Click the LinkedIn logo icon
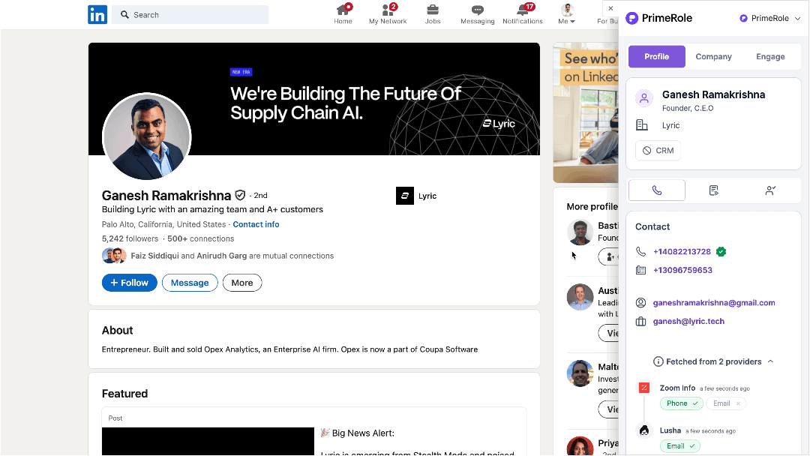Viewport: 810px width, 456px height. 97,14
